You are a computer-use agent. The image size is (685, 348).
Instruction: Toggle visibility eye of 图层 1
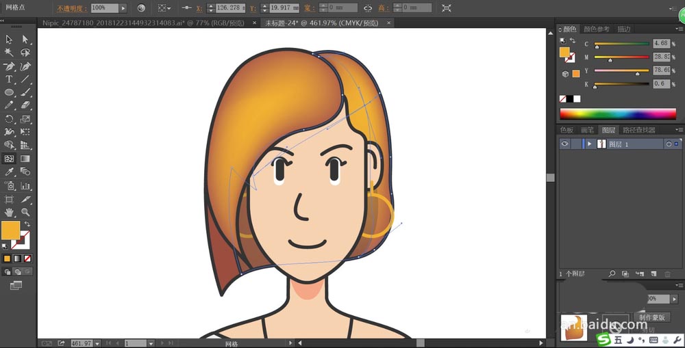click(565, 144)
